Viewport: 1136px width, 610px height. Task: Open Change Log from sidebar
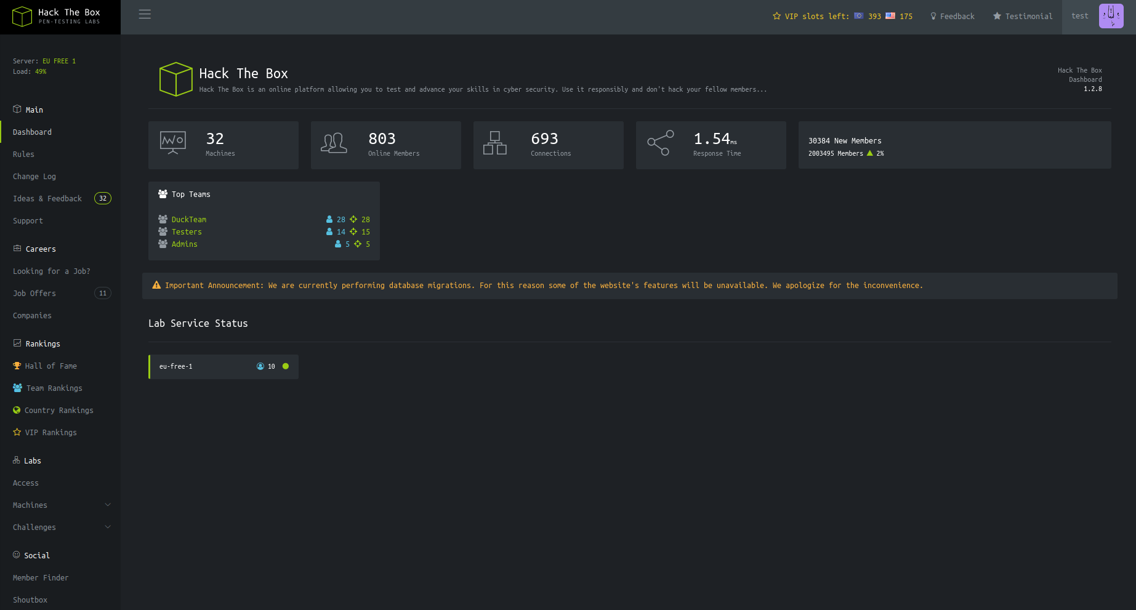34,176
